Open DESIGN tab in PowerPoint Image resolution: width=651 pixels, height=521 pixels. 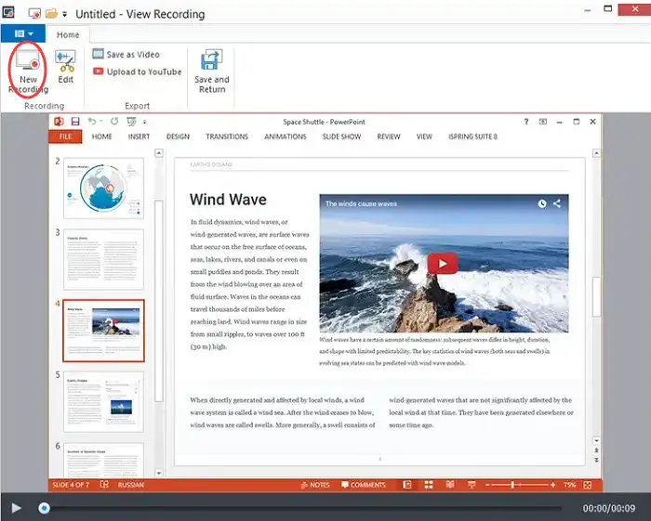178,137
